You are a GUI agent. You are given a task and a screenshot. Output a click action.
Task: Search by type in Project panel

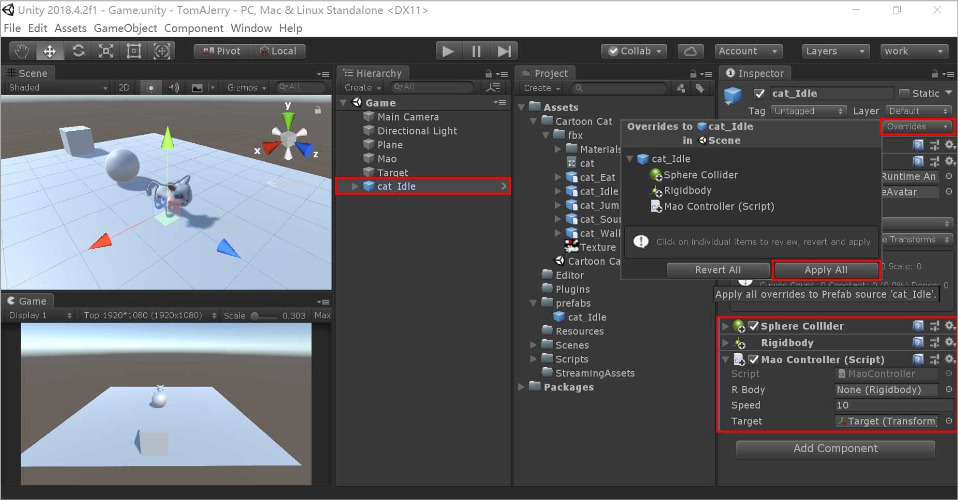pyautogui.click(x=681, y=88)
